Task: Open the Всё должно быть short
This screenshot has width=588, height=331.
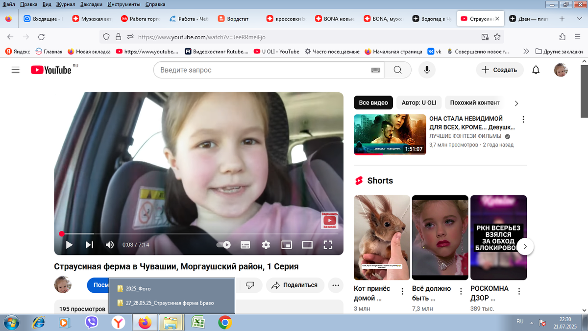Action: pyautogui.click(x=440, y=237)
